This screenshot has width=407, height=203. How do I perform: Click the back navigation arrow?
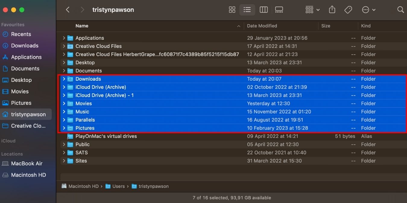68,9
